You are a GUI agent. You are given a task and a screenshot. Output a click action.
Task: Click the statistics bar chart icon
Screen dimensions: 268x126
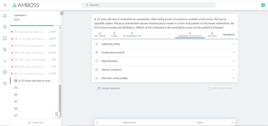[5, 61]
